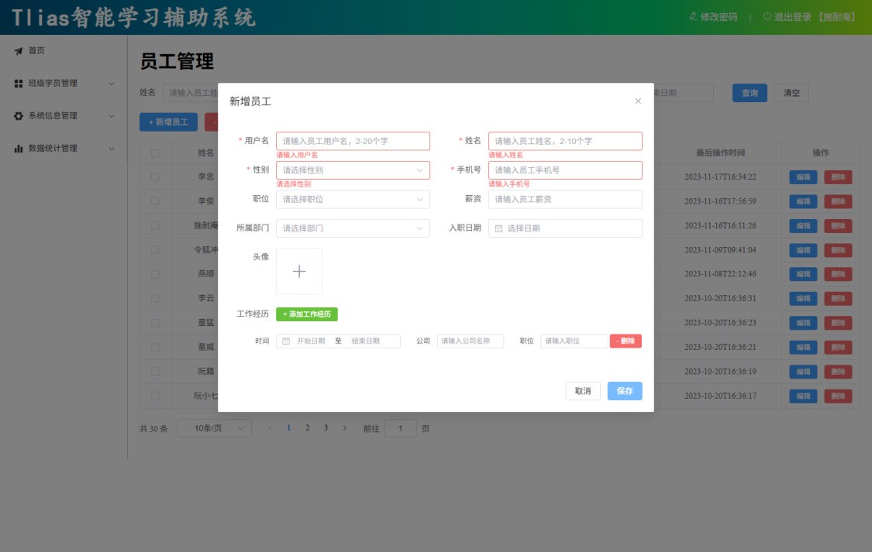Check the row checkbox for 李俊
Viewport: 872px width, 552px height.
tap(155, 201)
